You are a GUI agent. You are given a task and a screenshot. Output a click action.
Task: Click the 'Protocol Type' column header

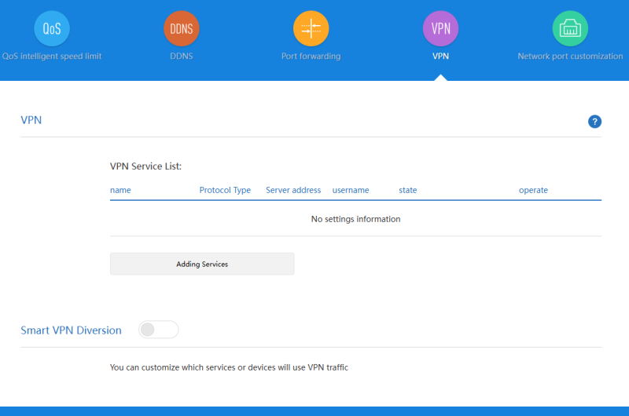pos(225,190)
